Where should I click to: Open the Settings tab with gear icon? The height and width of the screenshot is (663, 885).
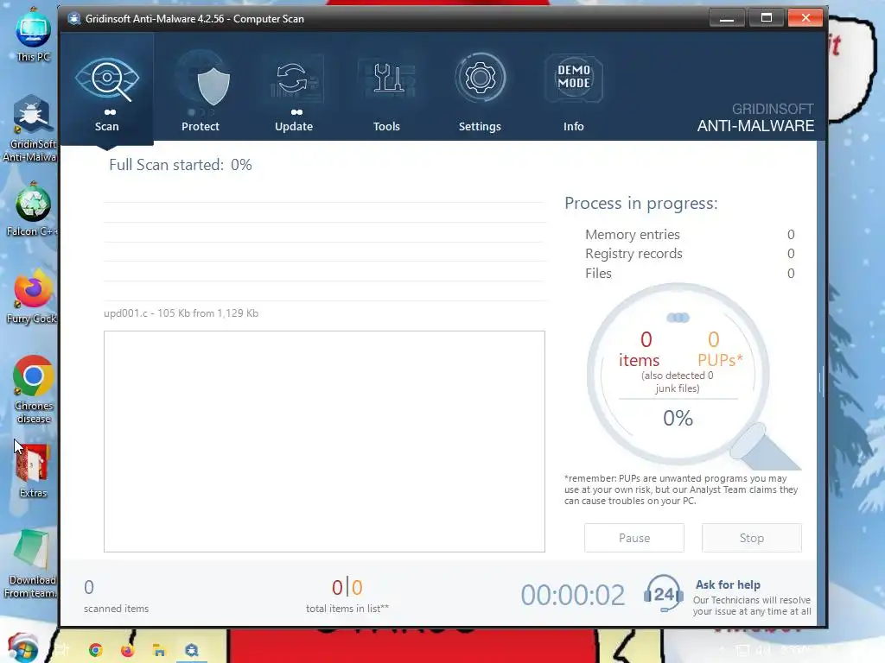(x=480, y=90)
